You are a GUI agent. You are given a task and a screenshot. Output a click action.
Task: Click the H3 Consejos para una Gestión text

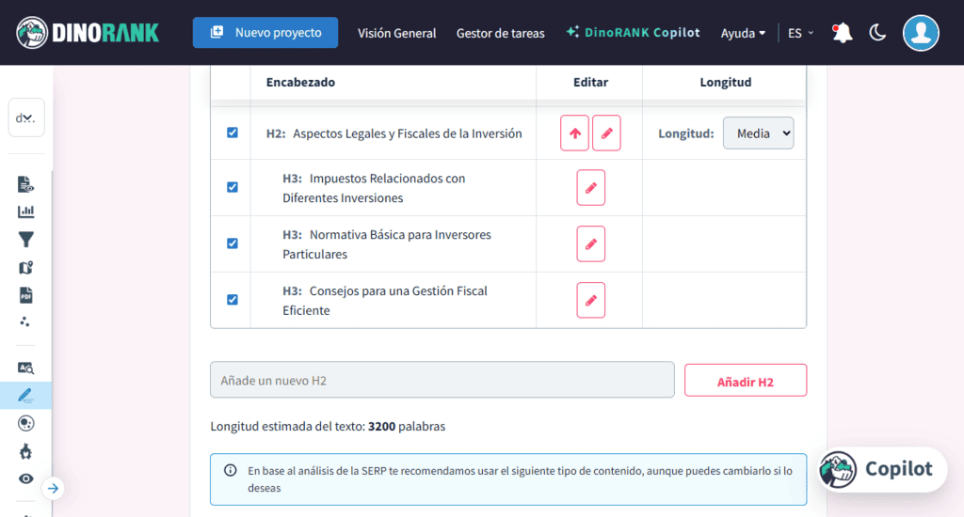point(385,300)
